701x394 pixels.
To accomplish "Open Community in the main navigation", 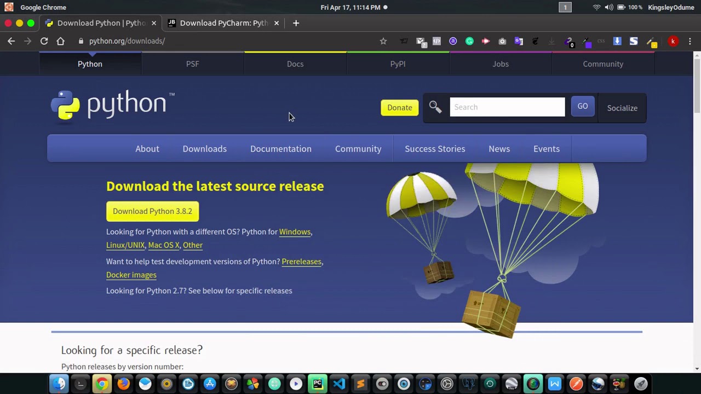I will (358, 149).
